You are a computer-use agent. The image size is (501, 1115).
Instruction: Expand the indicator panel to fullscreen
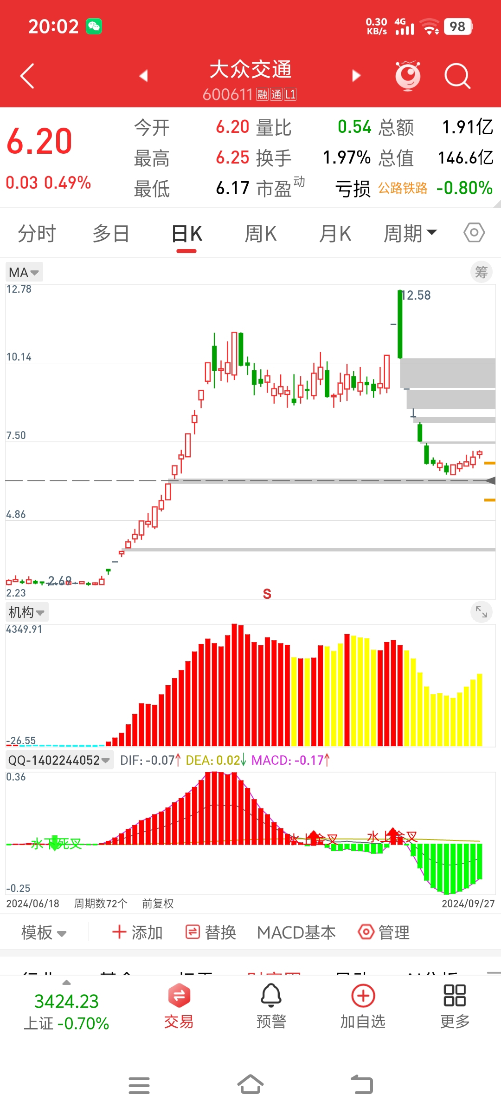click(x=482, y=612)
